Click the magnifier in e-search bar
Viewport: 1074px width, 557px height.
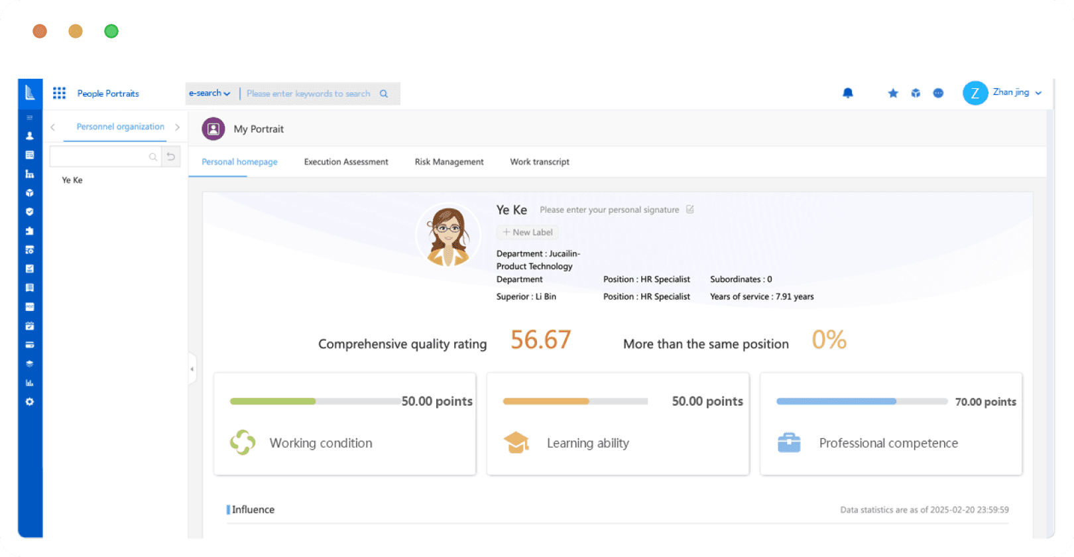(x=384, y=93)
